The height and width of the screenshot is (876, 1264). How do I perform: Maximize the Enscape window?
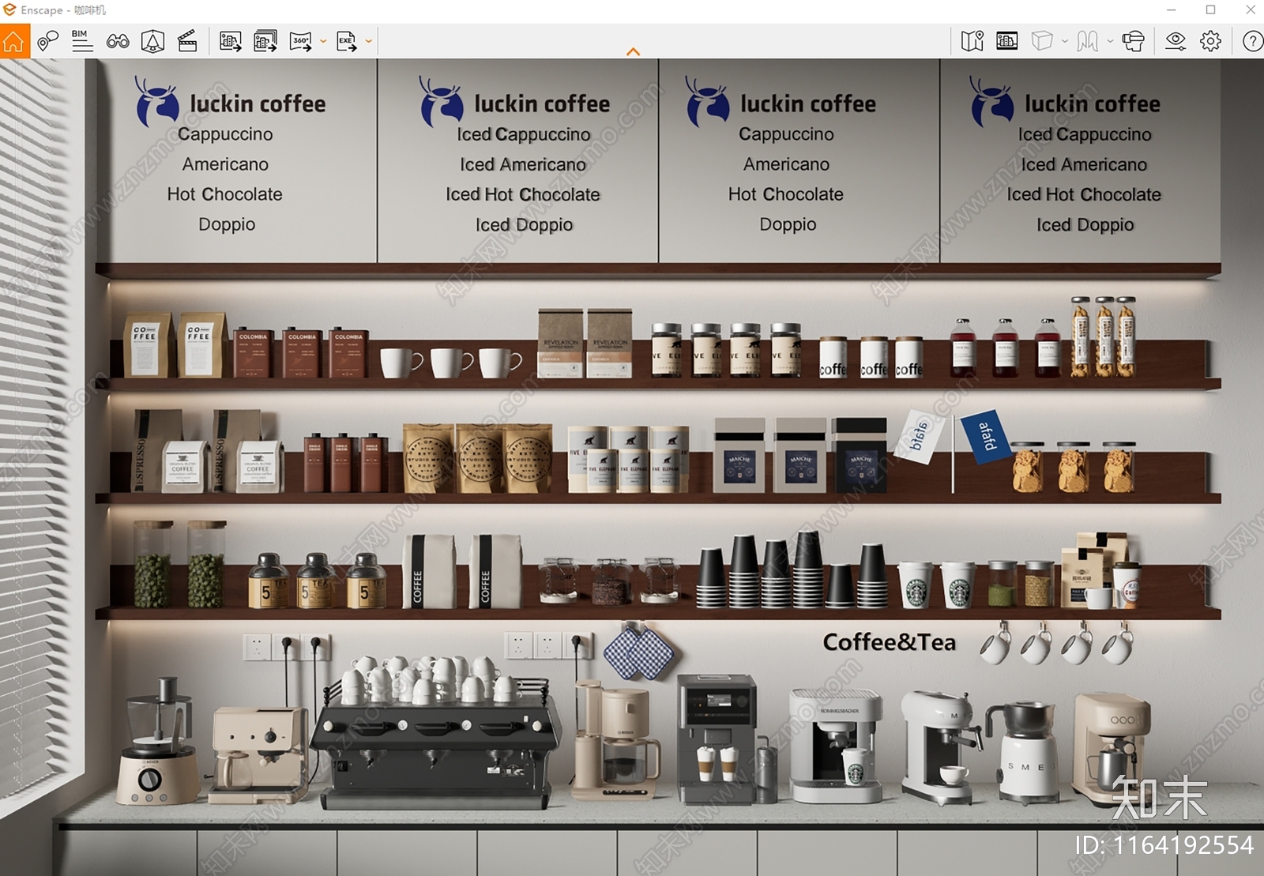tap(1210, 9)
